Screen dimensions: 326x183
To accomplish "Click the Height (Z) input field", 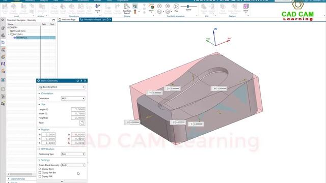I will coord(78,118).
